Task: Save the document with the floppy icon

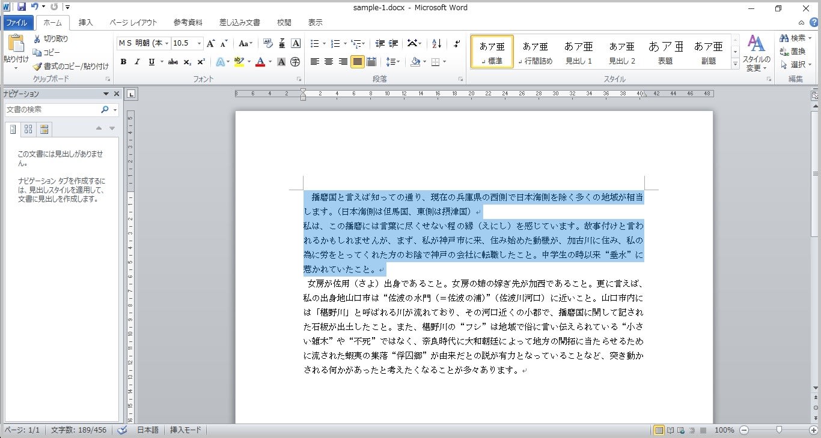Action: 22,7
